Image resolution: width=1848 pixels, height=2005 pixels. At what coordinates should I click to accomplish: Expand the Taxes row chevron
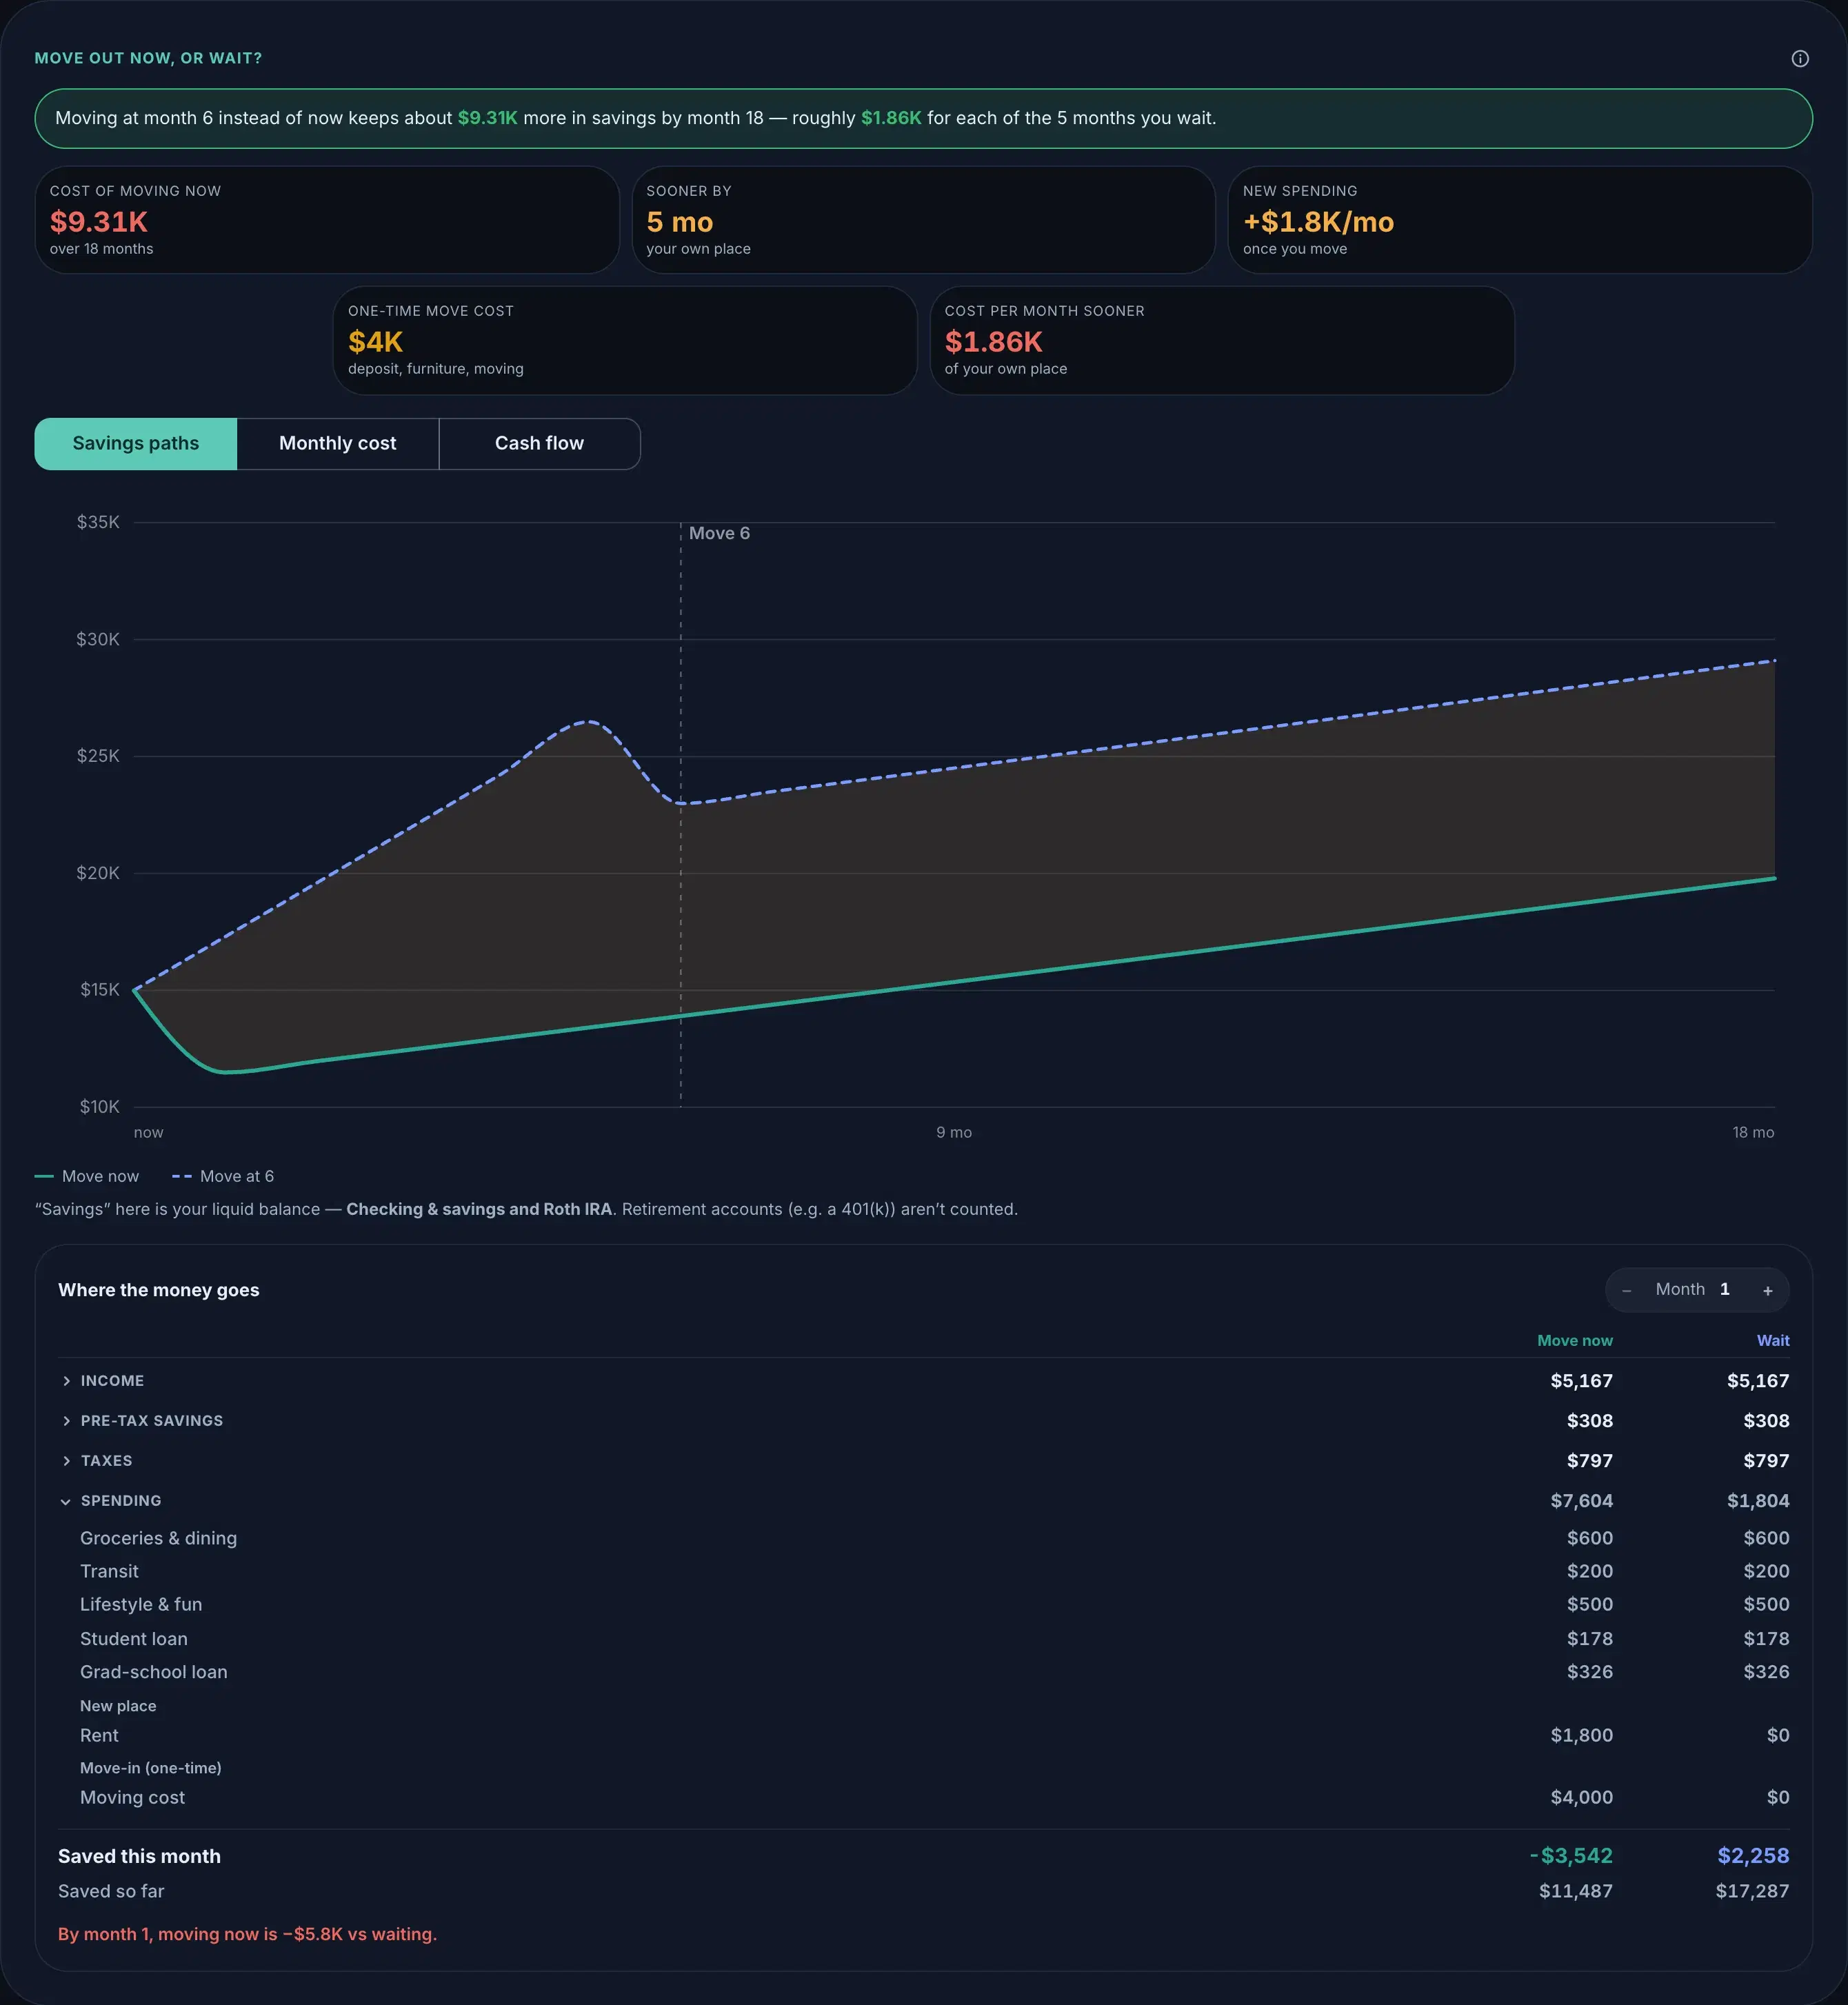66,1461
